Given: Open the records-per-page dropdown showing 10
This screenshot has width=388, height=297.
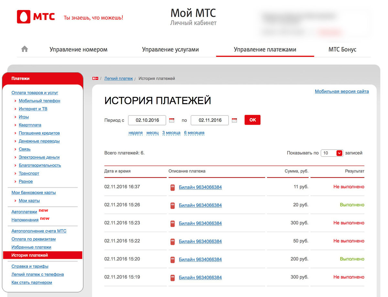Looking at the screenshot, I should [332, 153].
